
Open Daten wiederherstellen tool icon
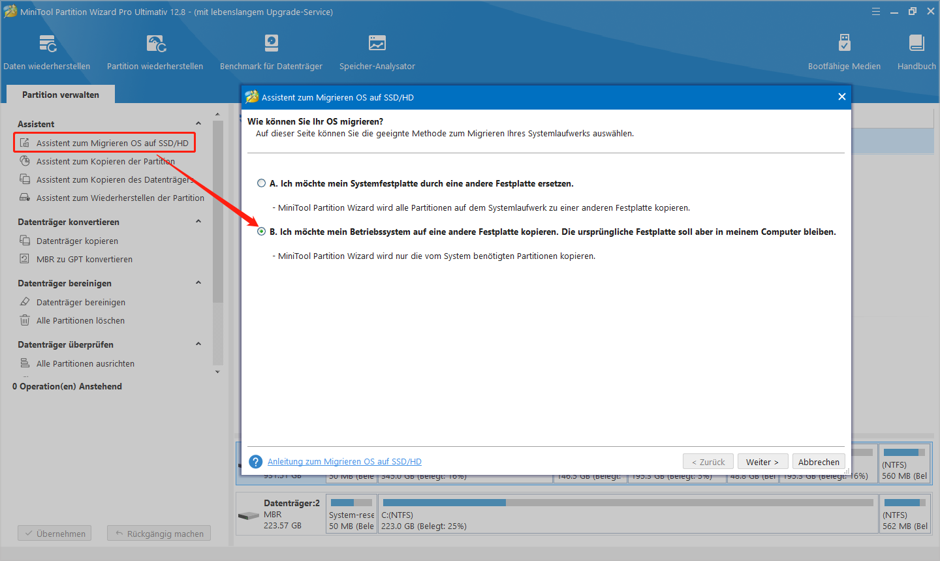click(47, 44)
